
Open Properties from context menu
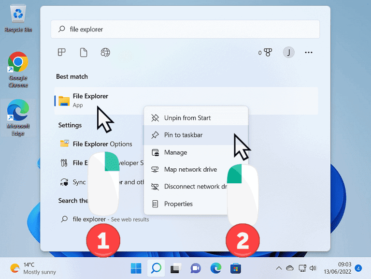(178, 204)
